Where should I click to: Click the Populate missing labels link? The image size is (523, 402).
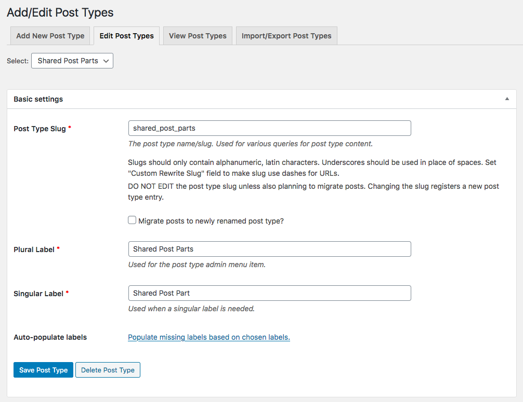pyautogui.click(x=209, y=337)
